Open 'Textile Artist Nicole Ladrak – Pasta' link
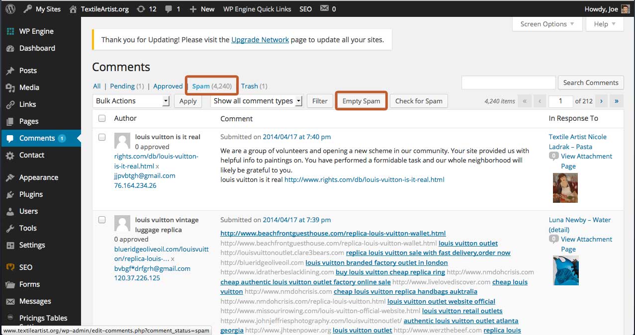The height and width of the screenshot is (335, 635). point(578,142)
